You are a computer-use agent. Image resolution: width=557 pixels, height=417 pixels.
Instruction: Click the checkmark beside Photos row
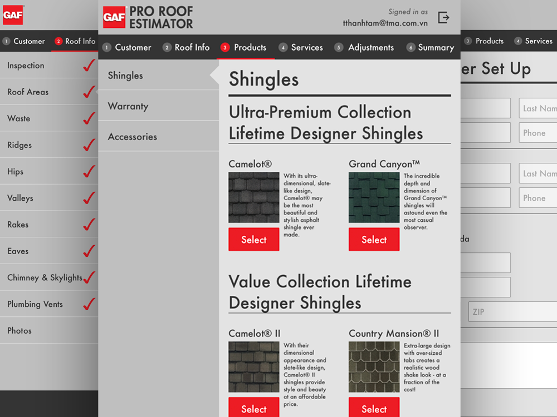pos(87,330)
